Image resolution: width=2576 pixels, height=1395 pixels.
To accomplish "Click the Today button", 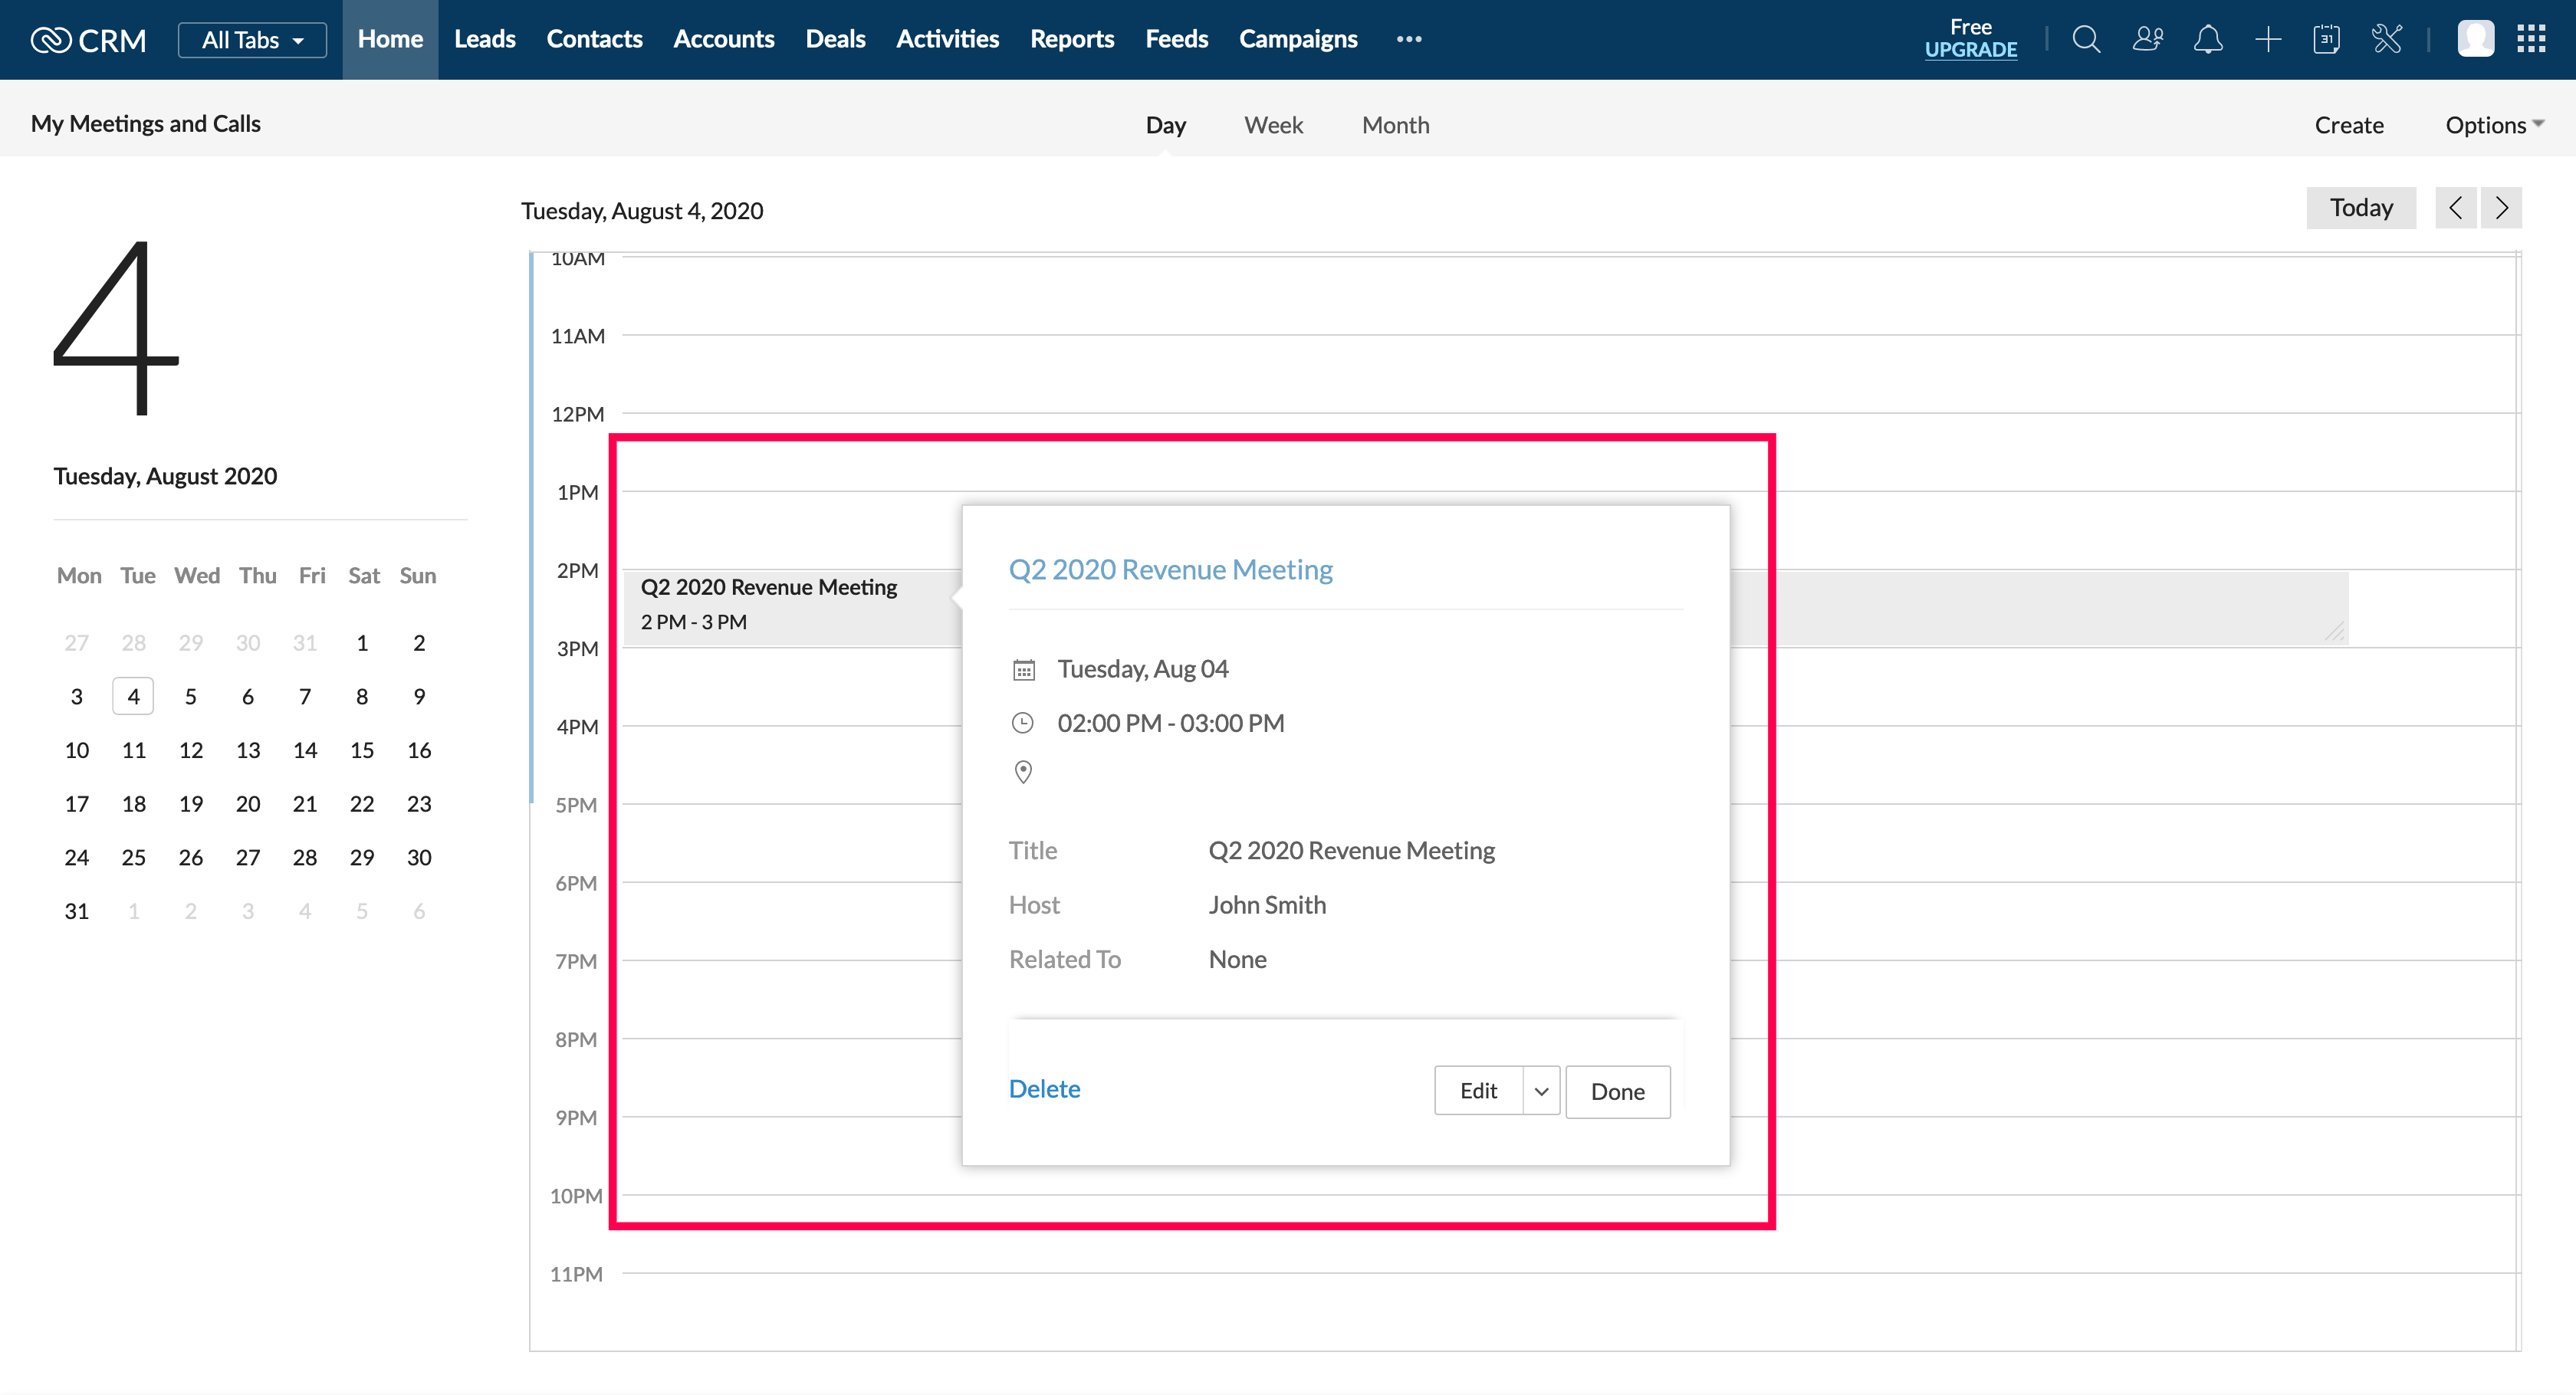I will tap(2361, 208).
